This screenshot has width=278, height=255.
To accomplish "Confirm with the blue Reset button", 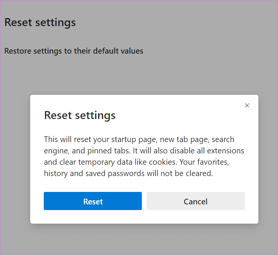I will coord(93,201).
